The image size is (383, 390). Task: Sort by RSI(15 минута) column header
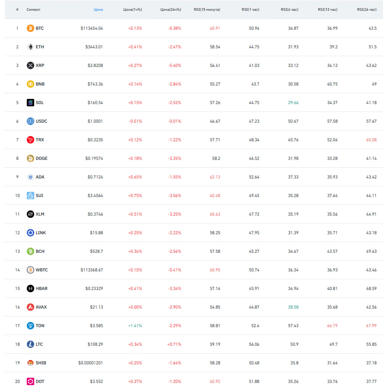coord(207,9)
